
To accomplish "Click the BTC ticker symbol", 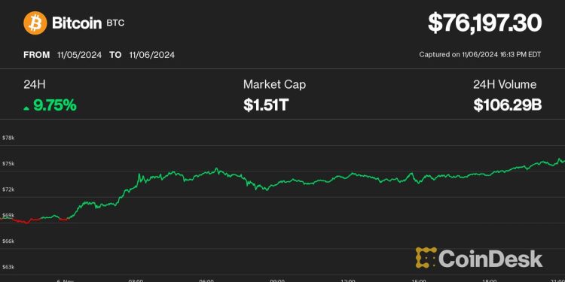I will pyautogui.click(x=115, y=23).
